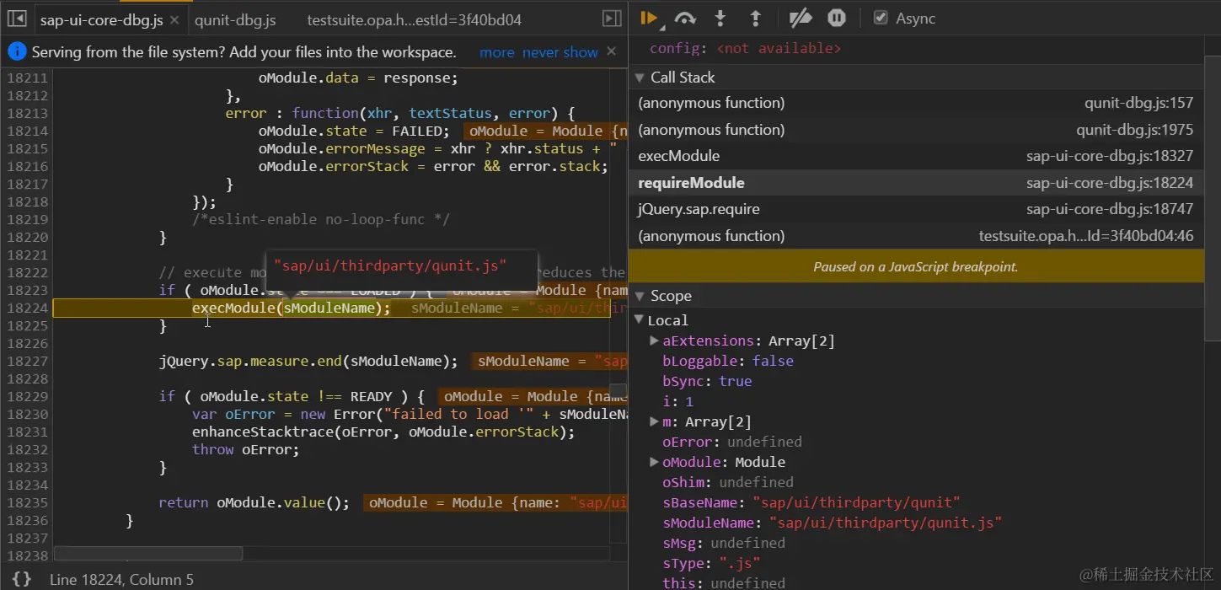Step into next function call
The height and width of the screenshot is (590, 1221).
(x=720, y=18)
